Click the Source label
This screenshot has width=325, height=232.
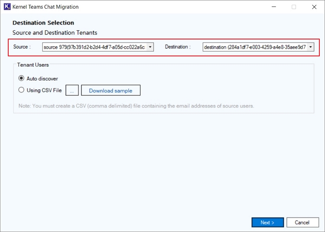coord(22,47)
